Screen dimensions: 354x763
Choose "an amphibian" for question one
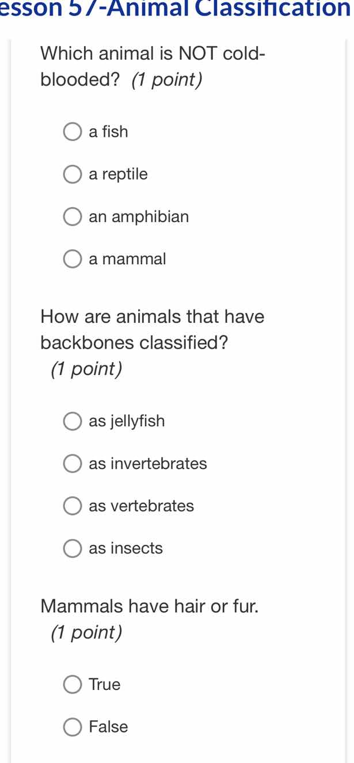tap(72, 216)
